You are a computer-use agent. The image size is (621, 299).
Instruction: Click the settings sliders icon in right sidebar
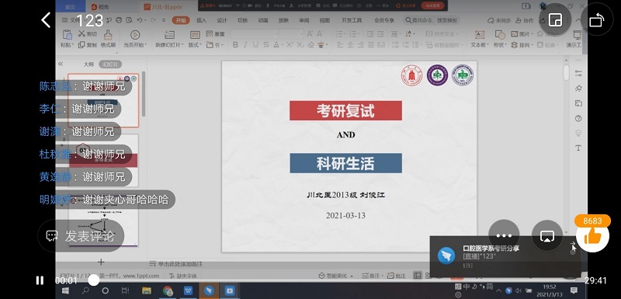[x=578, y=73]
